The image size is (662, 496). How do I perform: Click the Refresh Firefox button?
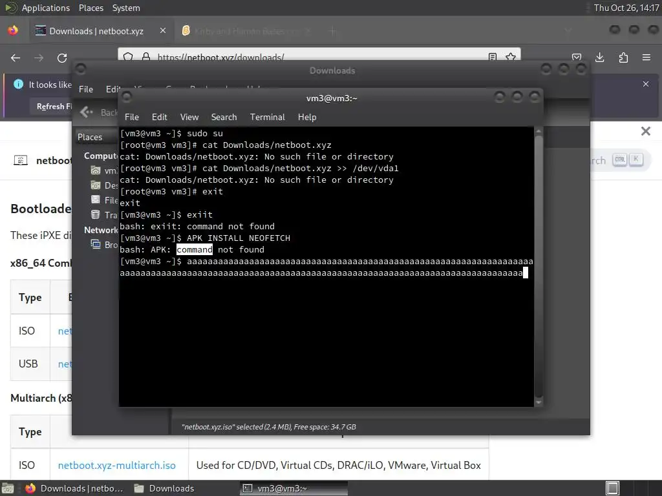pos(54,107)
